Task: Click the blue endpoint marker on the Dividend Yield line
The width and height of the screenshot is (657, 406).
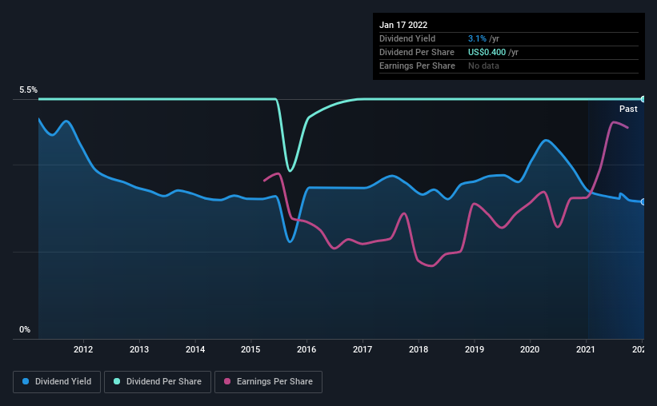Action: click(x=643, y=201)
